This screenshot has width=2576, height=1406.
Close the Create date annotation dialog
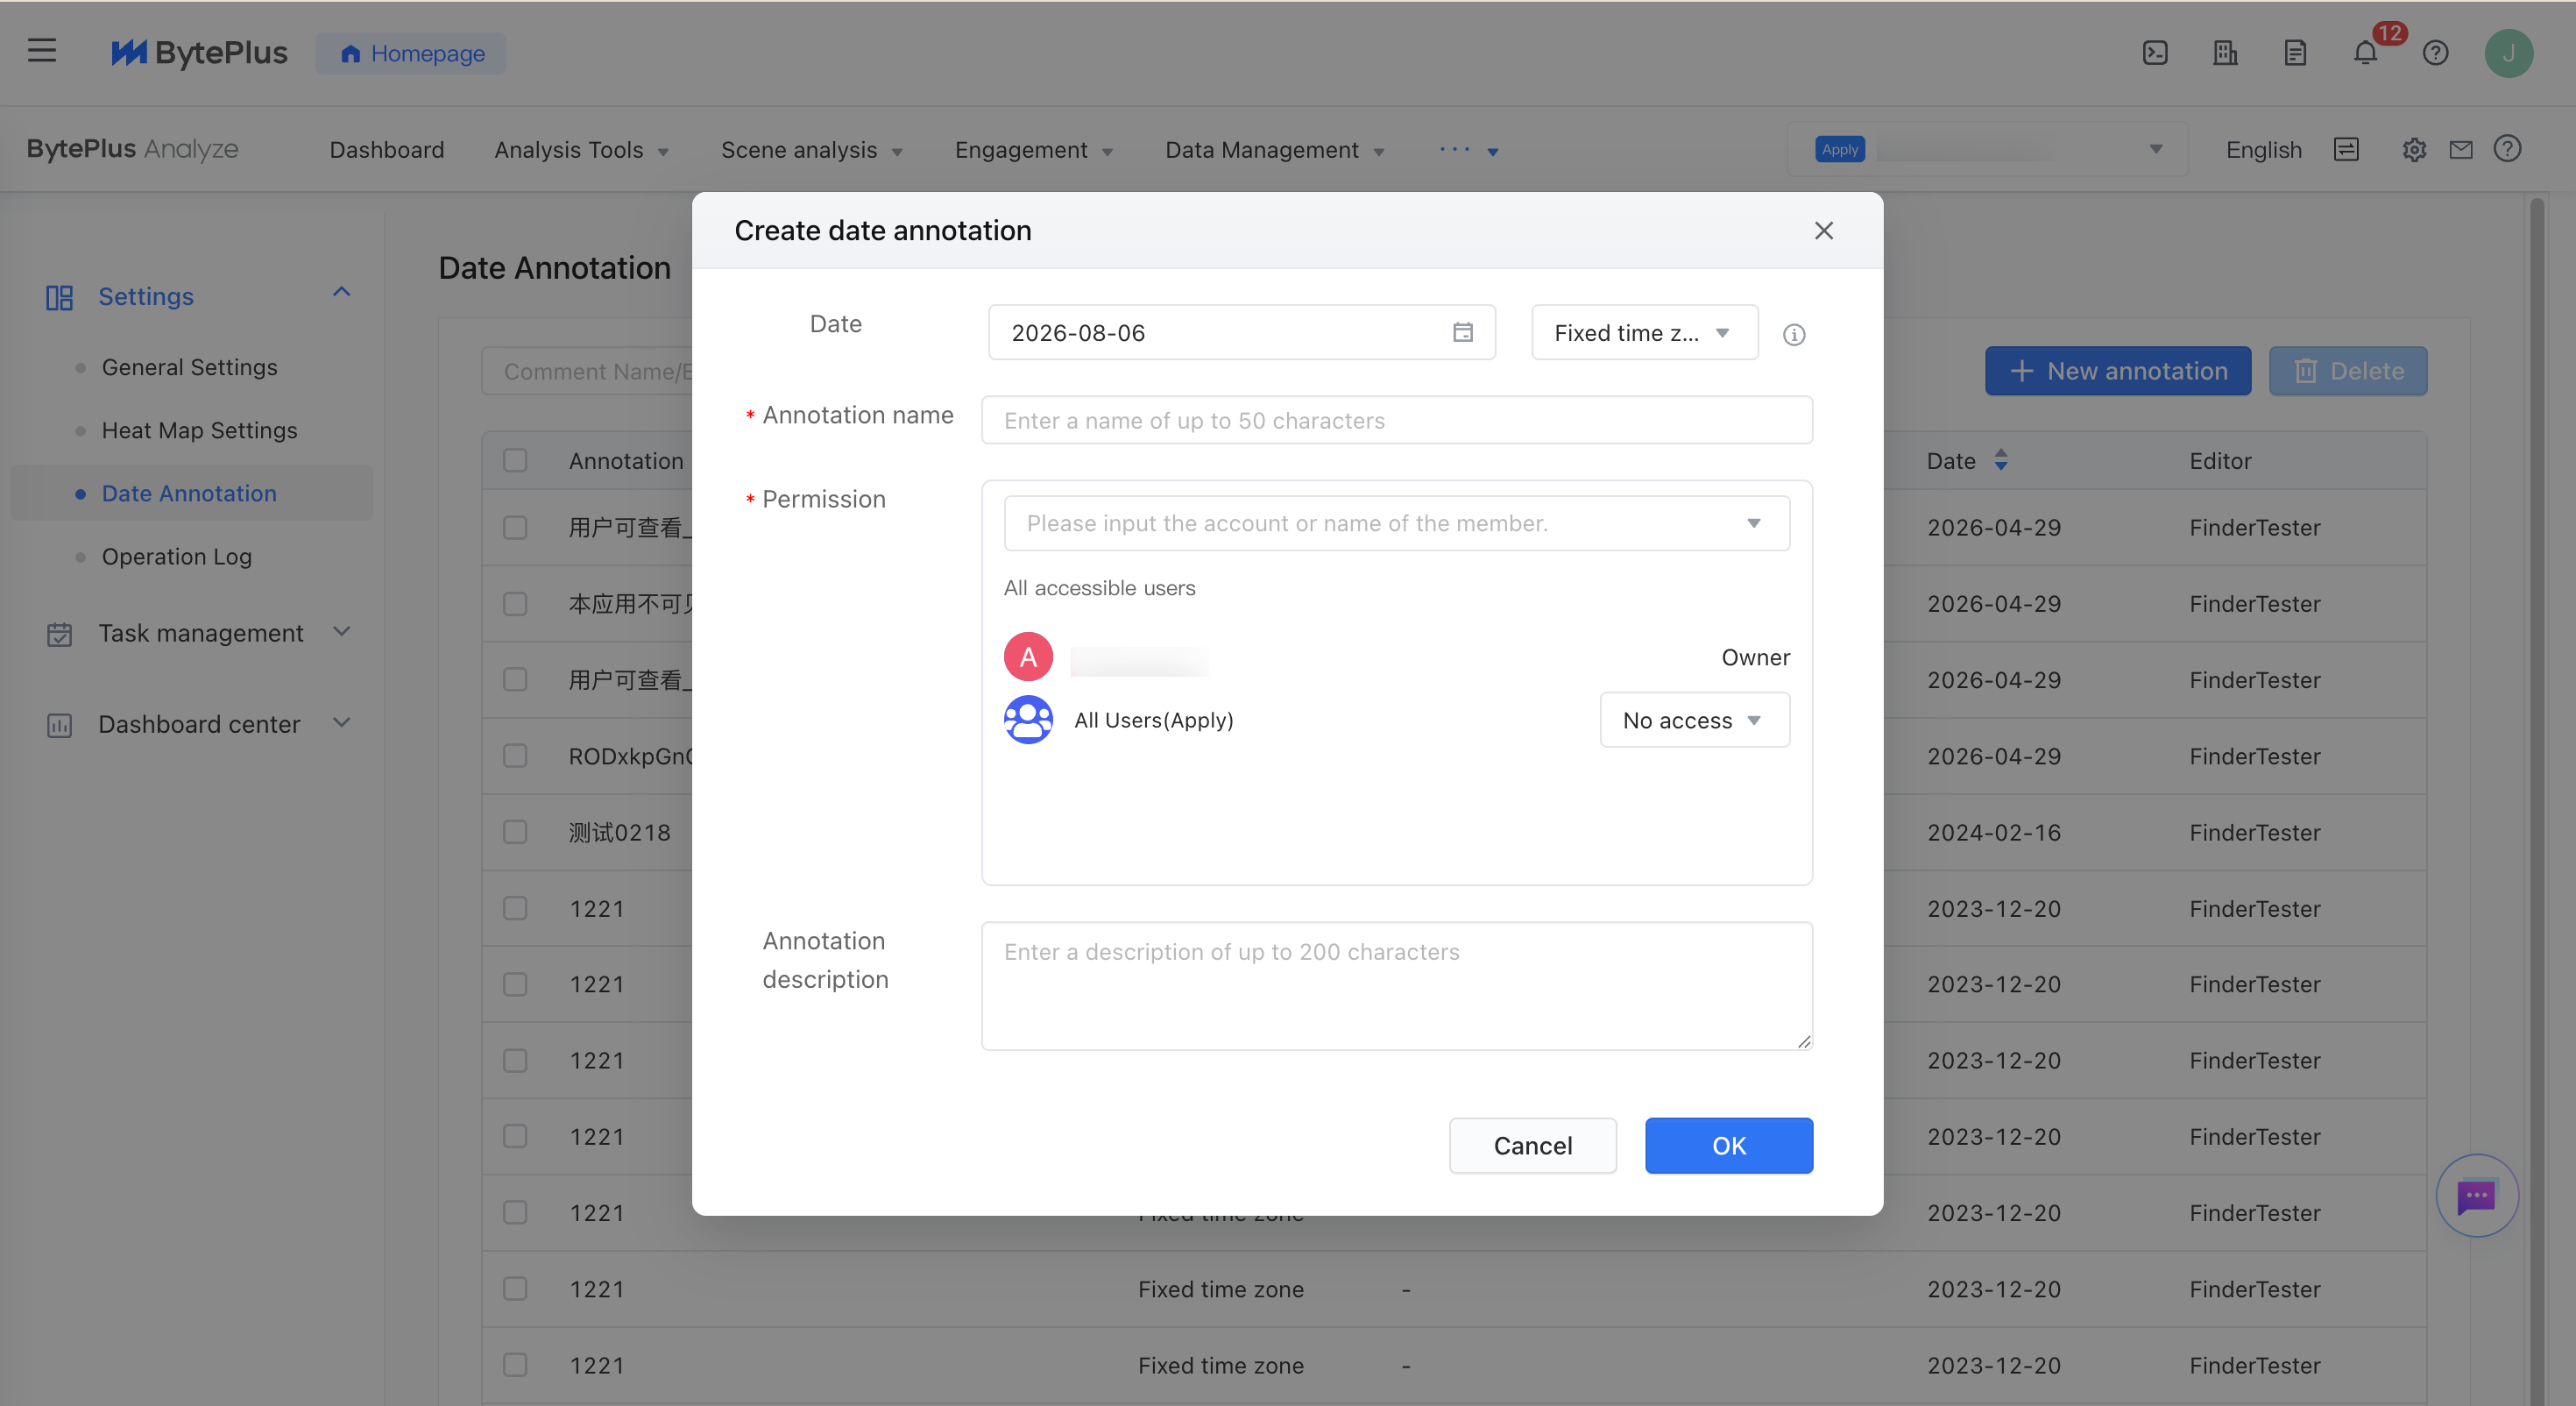click(1824, 231)
